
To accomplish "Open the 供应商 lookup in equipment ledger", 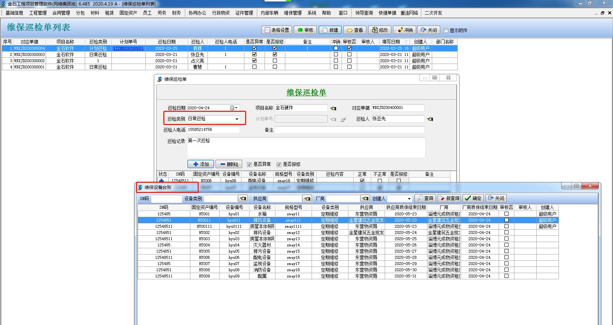I will pos(307,199).
